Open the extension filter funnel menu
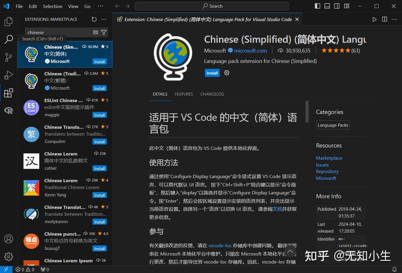 (x=103, y=32)
